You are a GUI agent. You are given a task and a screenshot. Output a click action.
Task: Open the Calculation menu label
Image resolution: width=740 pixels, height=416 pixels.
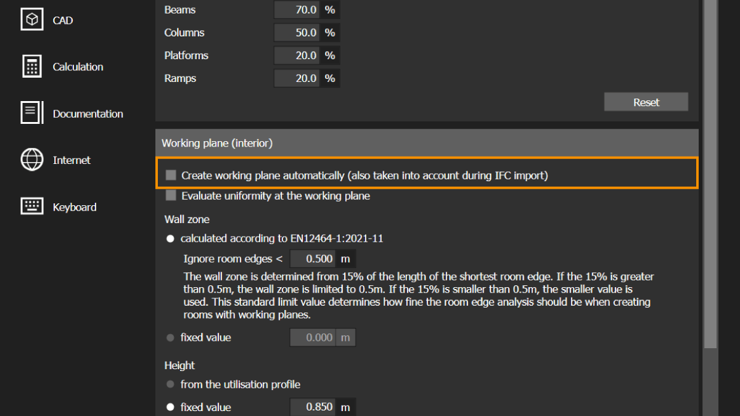(78, 67)
